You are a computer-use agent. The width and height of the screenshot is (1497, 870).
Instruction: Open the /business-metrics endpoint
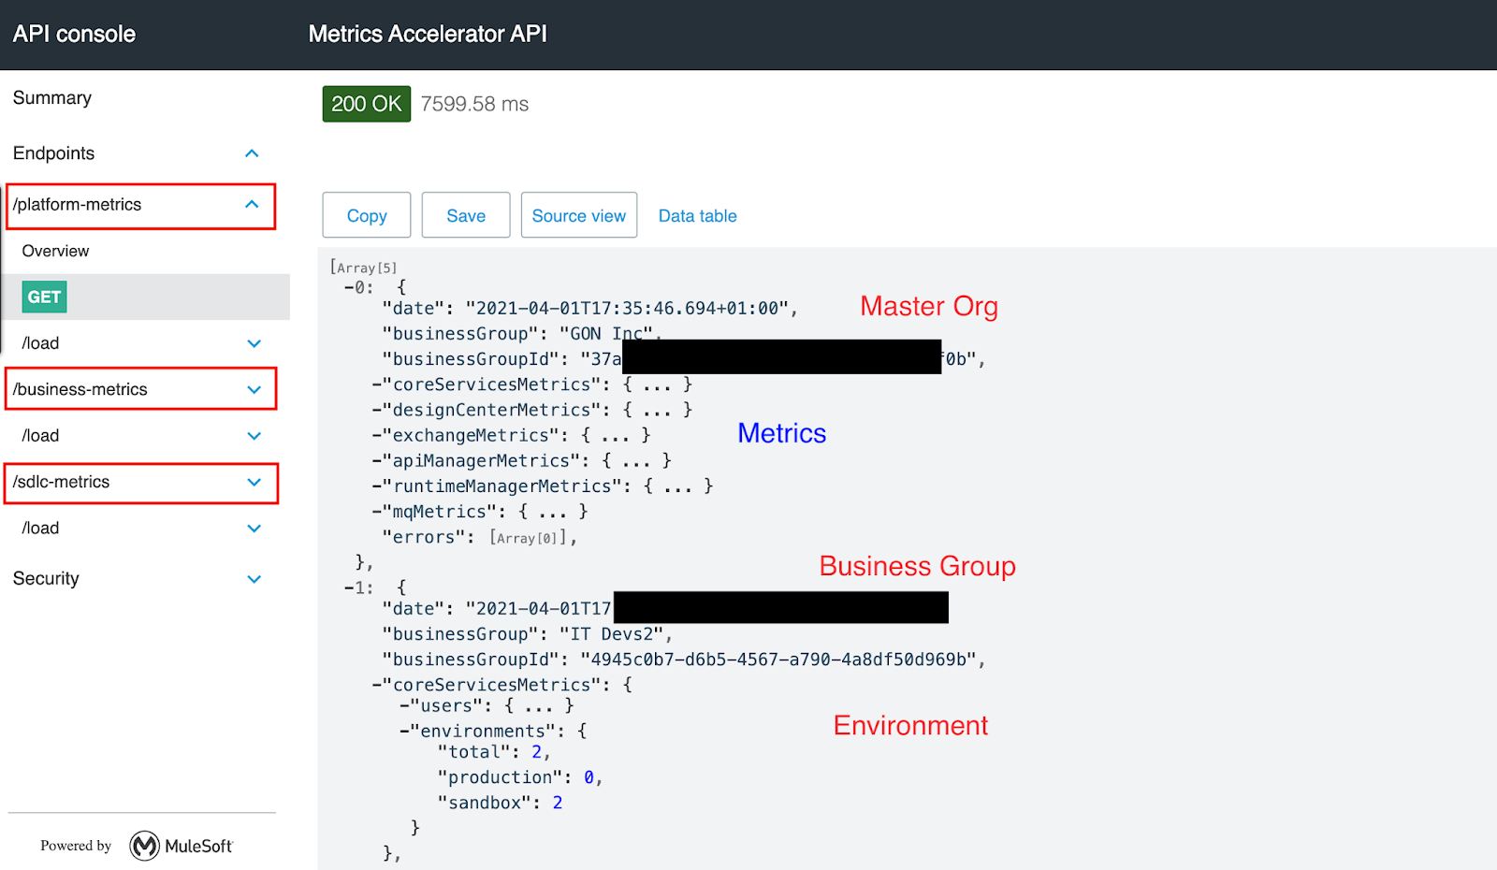80,389
